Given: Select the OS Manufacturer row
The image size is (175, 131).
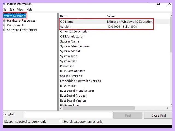Looking at the screenshot, I should 114,36.
